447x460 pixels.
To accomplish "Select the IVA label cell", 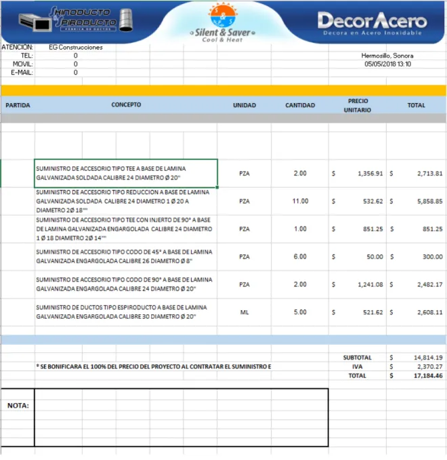I will [358, 366].
